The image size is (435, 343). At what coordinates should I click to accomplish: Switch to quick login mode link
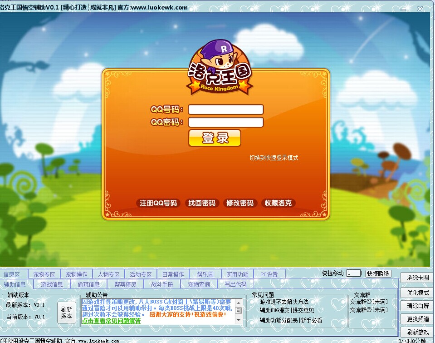(x=274, y=158)
